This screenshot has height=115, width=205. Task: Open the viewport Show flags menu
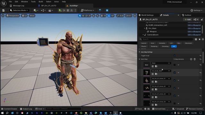pyautogui.click(x=32, y=16)
